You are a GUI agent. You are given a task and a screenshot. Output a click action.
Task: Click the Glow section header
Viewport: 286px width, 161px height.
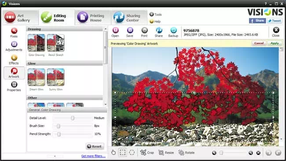pos(65,63)
